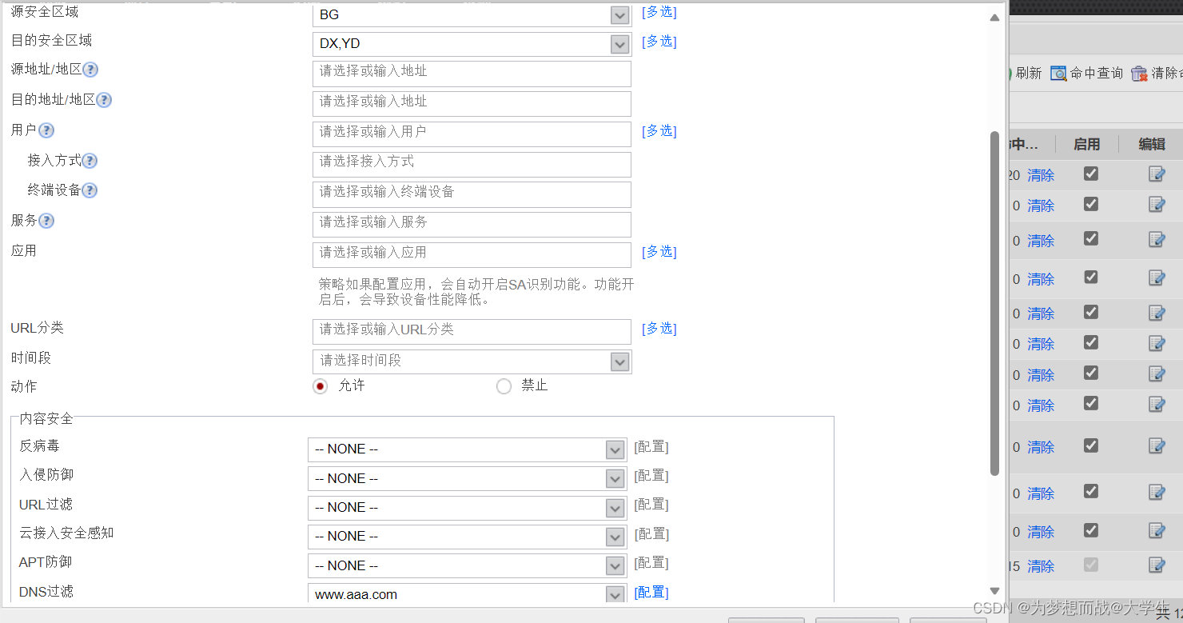This screenshot has width=1183, height=623.
Task: Open the 时间段 dropdown
Action: [620, 361]
